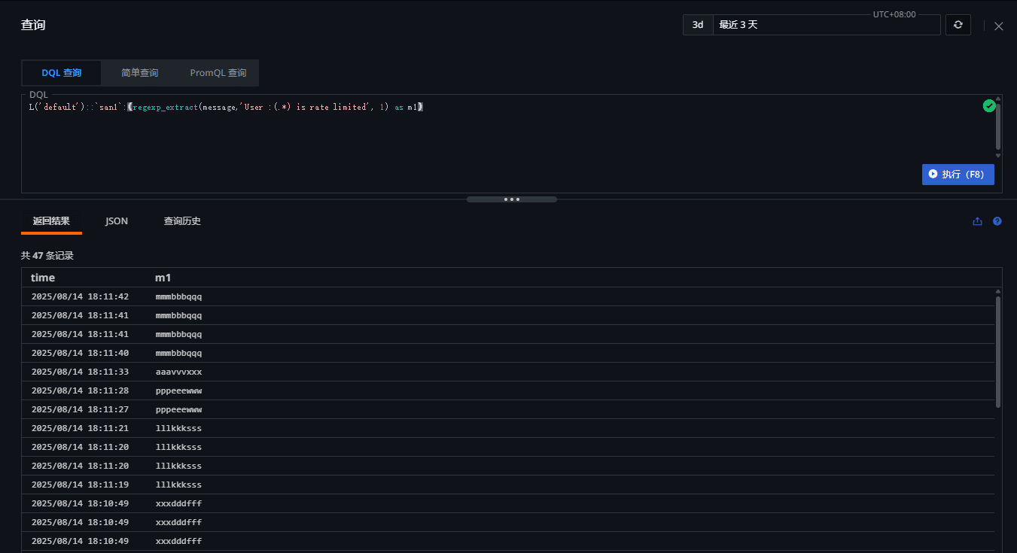The height and width of the screenshot is (553, 1017).
Task: Click the results table scroll-up arrow
Action: click(998, 291)
